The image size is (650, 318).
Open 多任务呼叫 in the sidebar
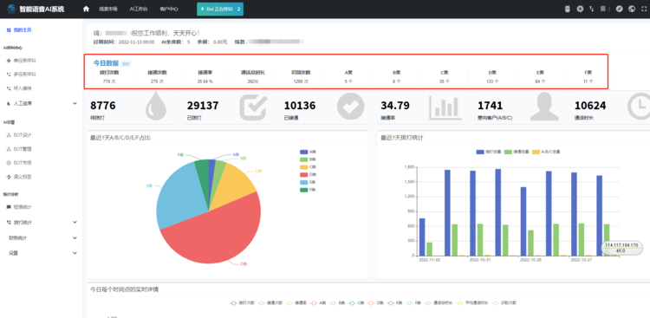[x=22, y=75]
